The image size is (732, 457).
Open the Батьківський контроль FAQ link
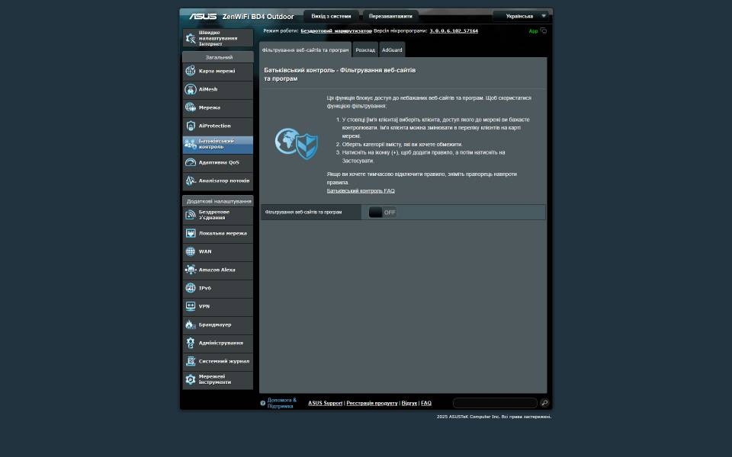point(361,190)
